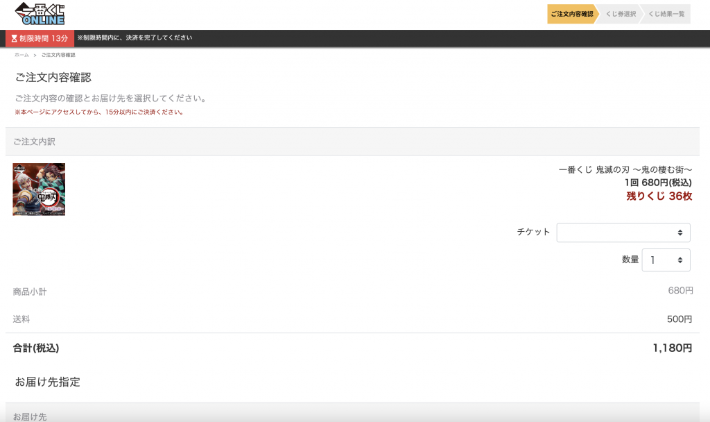The width and height of the screenshot is (710, 422).
Task: Click ご注文内容確認 in the breadcrumb trail
Action: tap(58, 55)
